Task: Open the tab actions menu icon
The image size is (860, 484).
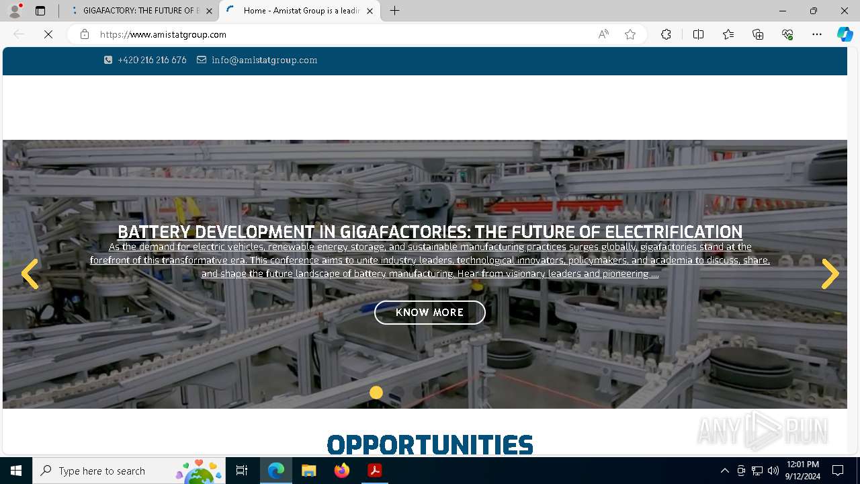Action: pos(40,11)
